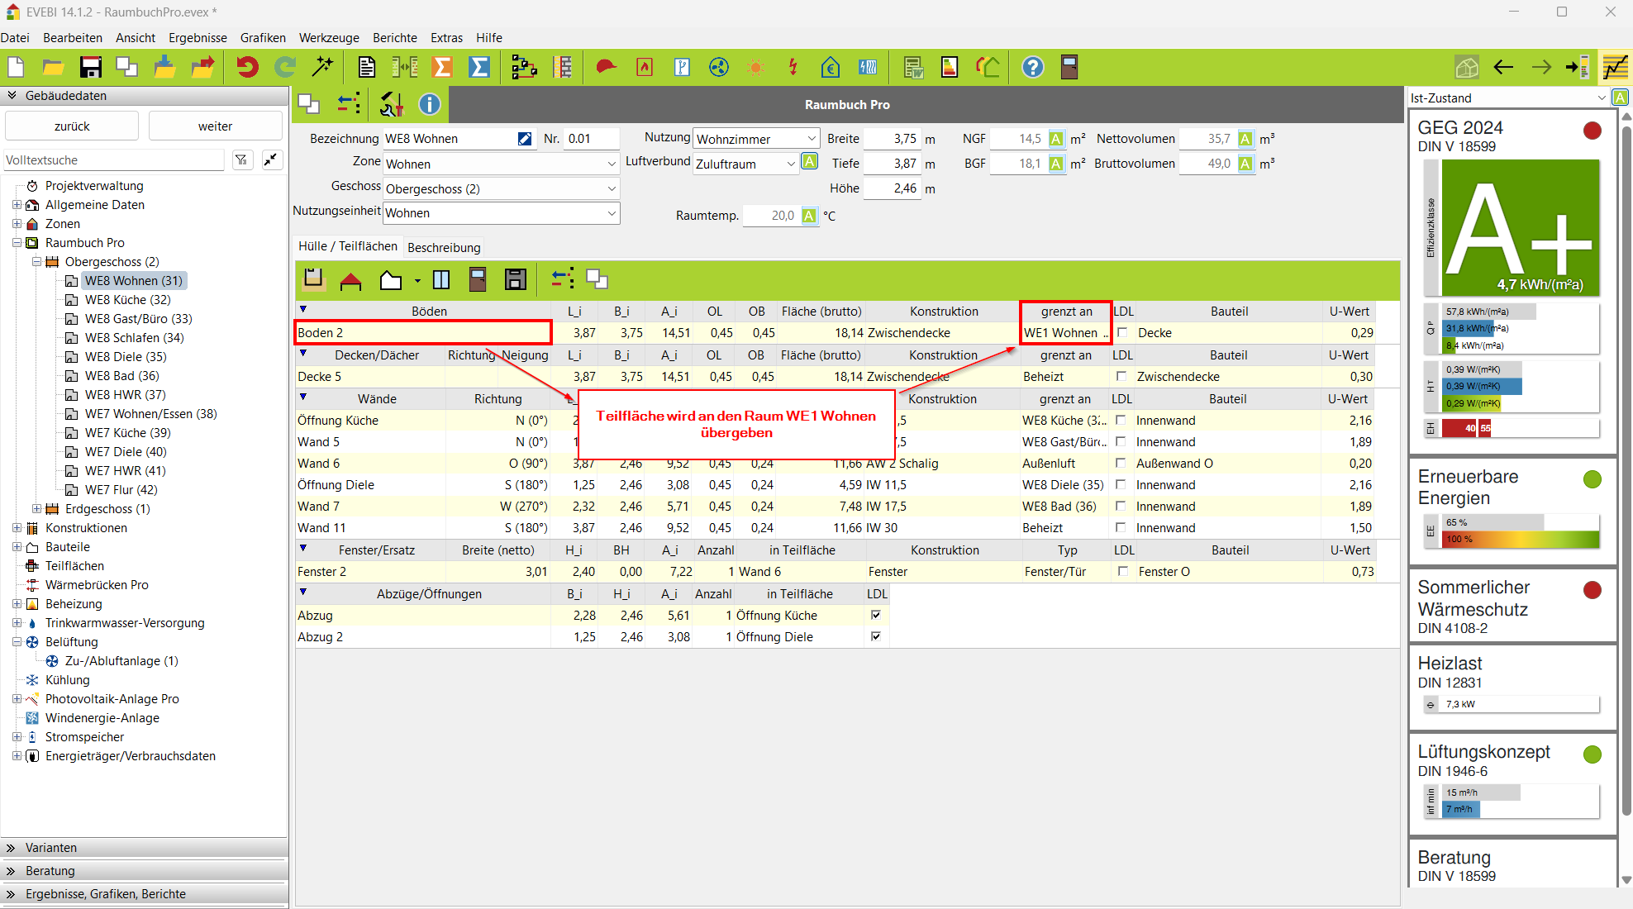Viewport: 1633px width, 909px height.
Task: Click the blue fan ventilation toolbar icon
Action: pyautogui.click(x=719, y=68)
